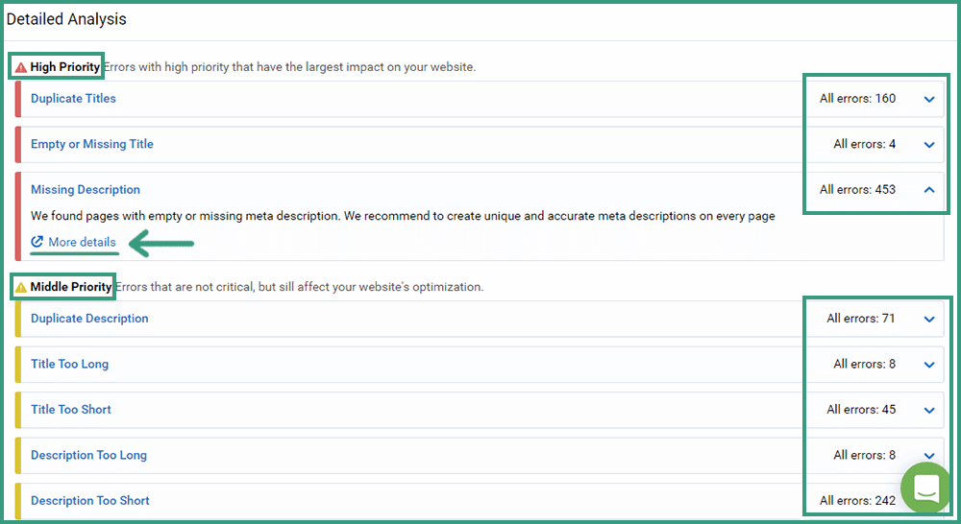Image resolution: width=961 pixels, height=524 pixels.
Task: Click the external-link icon beside More details
Action: tap(37, 242)
